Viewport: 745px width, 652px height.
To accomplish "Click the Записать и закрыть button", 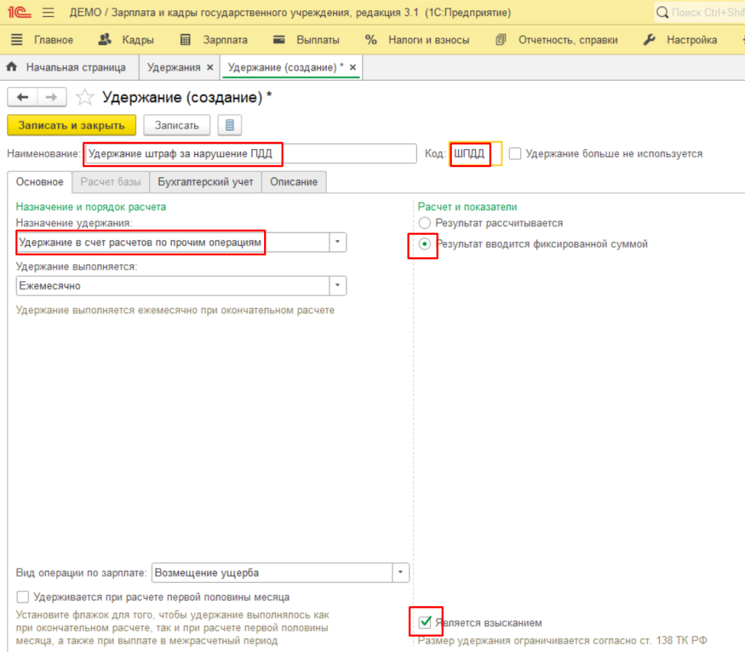I will tap(71, 125).
